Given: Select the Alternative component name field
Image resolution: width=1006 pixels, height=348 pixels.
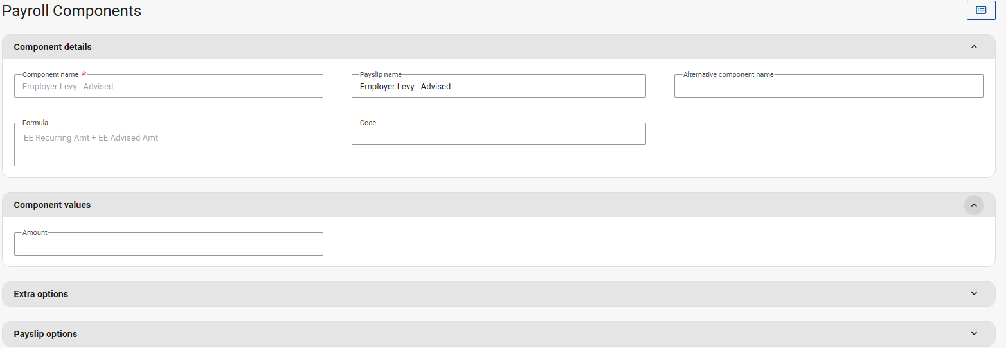Looking at the screenshot, I should tap(828, 87).
